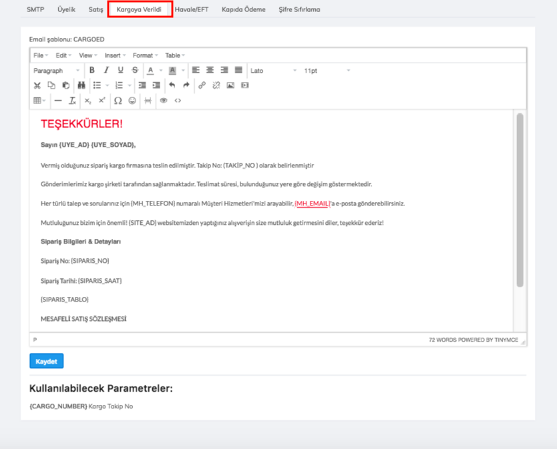Screen dimensions: 557x449
Task: Change the 11pt font size dropdown
Action: coord(327,70)
